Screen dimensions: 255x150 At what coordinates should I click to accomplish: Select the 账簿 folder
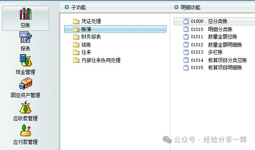[x=115, y=29]
